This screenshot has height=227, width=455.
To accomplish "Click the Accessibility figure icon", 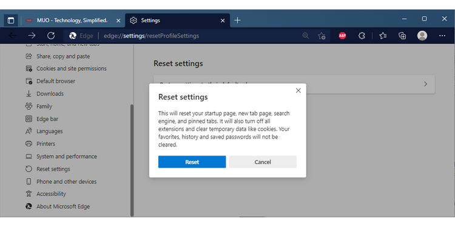I will click(29, 194).
